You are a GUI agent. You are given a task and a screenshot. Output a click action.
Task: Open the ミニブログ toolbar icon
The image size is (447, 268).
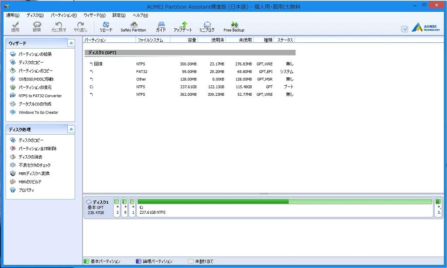point(207,27)
